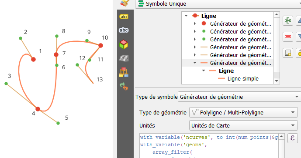
Task: Click the expression box scroll-up arrow
Action: [x=281, y=136]
